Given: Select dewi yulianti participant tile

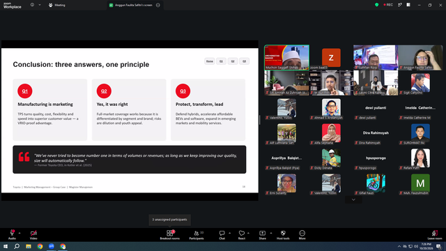Looking at the screenshot, I should pos(376,108).
